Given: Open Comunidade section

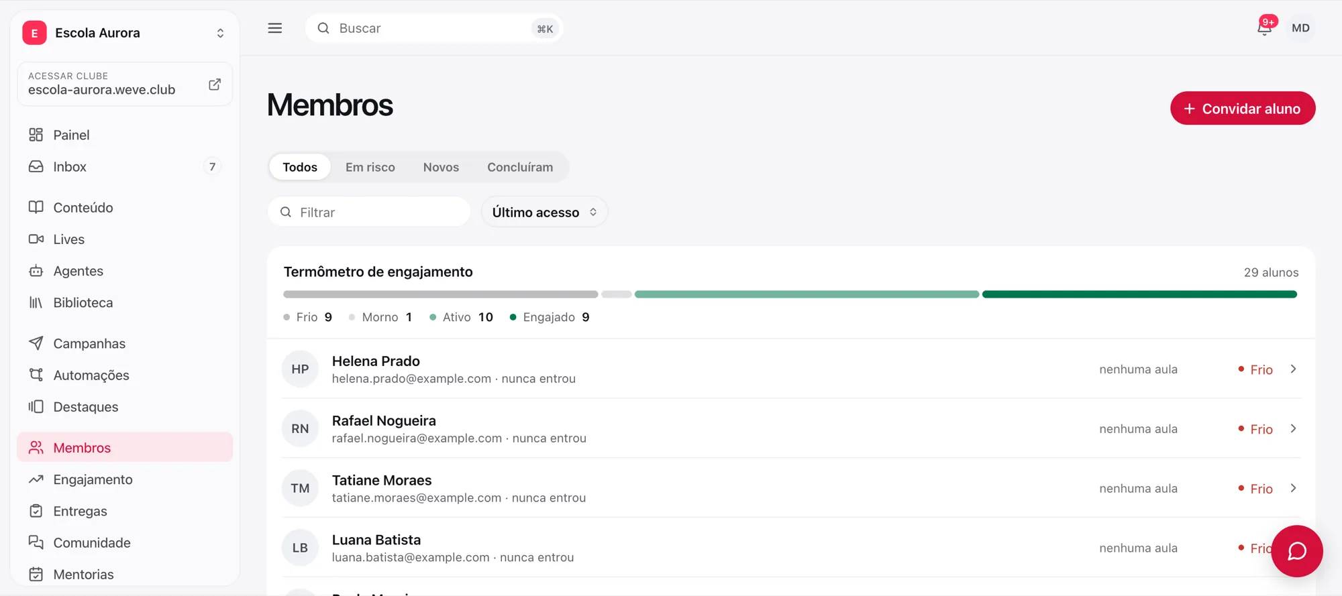Looking at the screenshot, I should [125, 542].
